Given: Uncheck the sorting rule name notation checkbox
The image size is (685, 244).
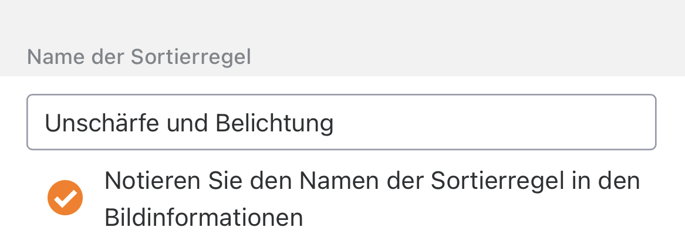Looking at the screenshot, I should coord(65,198).
